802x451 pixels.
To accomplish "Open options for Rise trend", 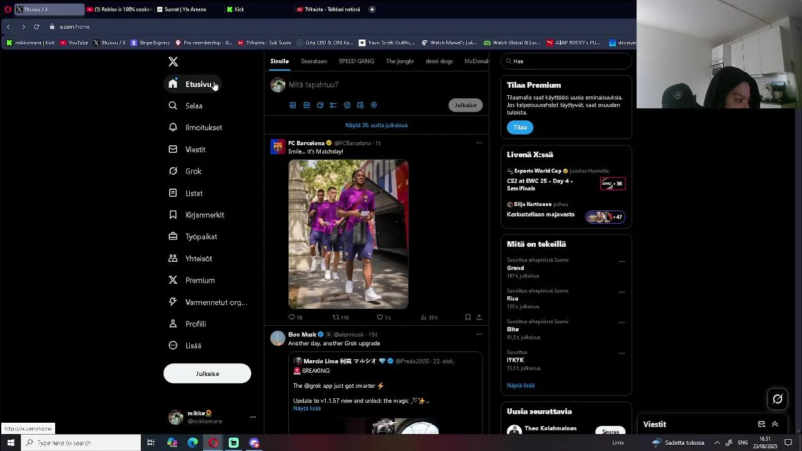I will 622,292.
